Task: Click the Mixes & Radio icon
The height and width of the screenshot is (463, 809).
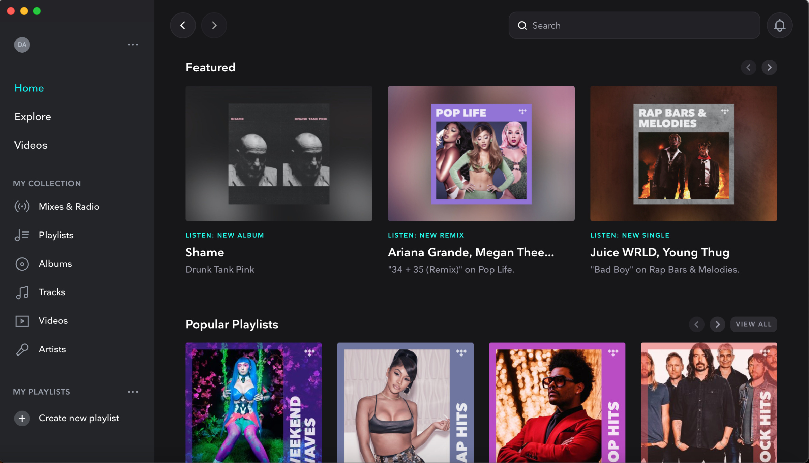Action: tap(22, 206)
